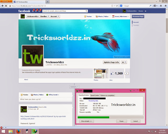
Task: Click the green download progress bar
Action: [x=93, y=117]
